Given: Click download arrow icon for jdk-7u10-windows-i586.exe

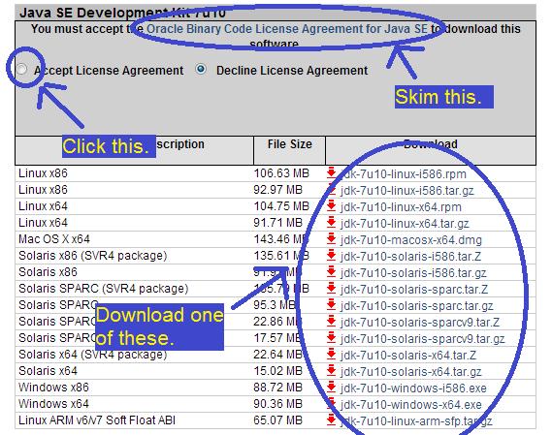Looking at the screenshot, I should pos(331,388).
